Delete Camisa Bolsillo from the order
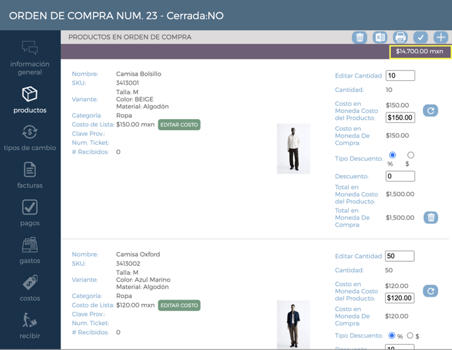The height and width of the screenshot is (350, 452). [x=431, y=218]
